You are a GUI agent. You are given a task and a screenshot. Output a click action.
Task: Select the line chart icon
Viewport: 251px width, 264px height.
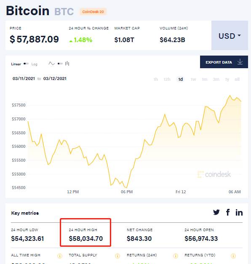pos(51,64)
